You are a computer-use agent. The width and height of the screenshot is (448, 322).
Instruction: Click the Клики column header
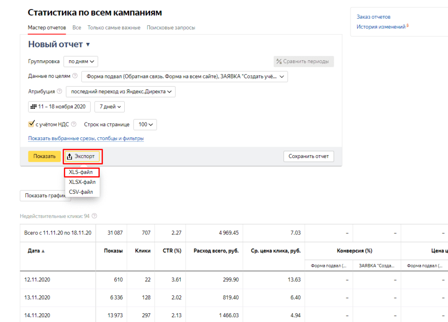[x=143, y=251]
